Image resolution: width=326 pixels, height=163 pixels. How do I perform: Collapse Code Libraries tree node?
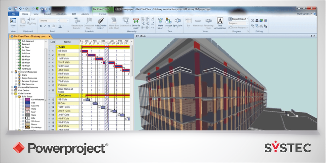tap(12, 93)
